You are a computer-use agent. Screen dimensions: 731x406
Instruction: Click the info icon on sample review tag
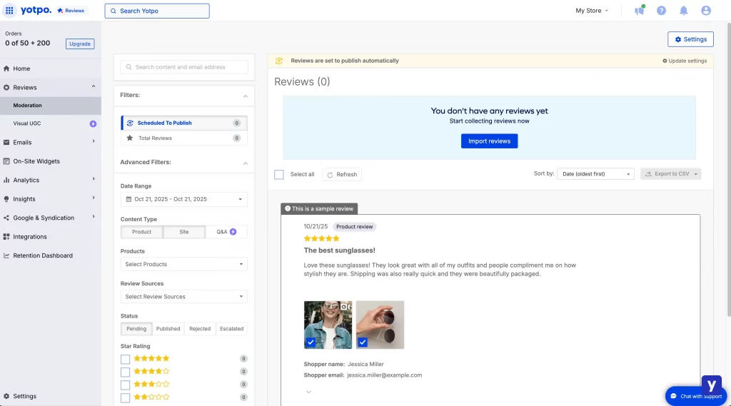288,208
